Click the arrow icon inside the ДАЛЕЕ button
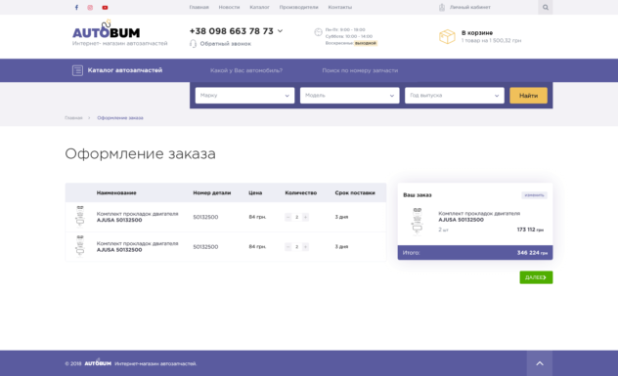This screenshot has width=618, height=376. point(545,277)
